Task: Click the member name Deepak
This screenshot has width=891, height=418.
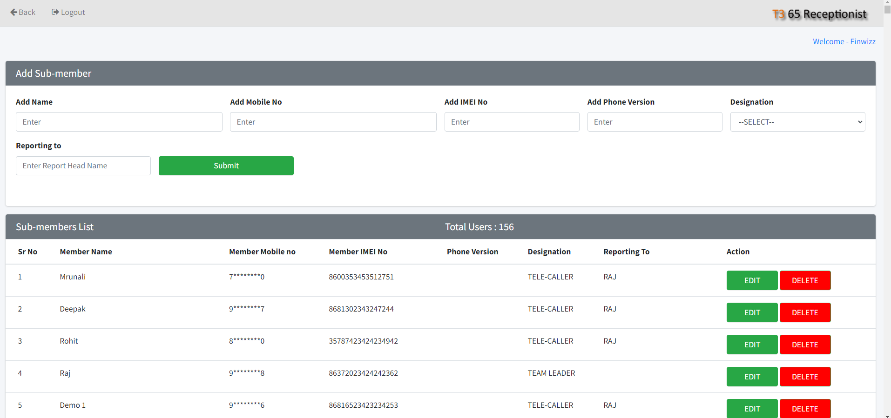Action: 73,309
